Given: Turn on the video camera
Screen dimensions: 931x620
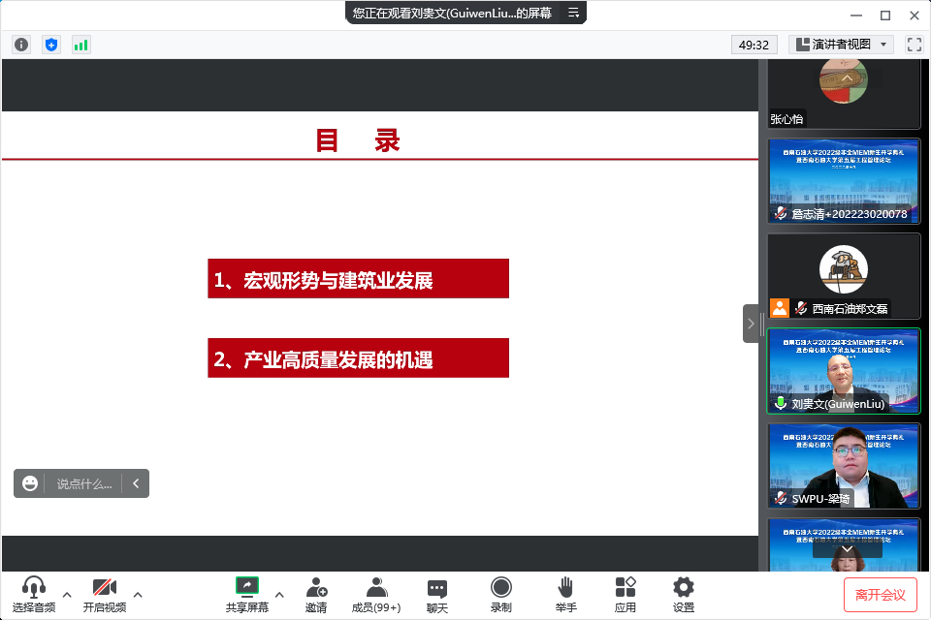Looking at the screenshot, I should point(104,594).
